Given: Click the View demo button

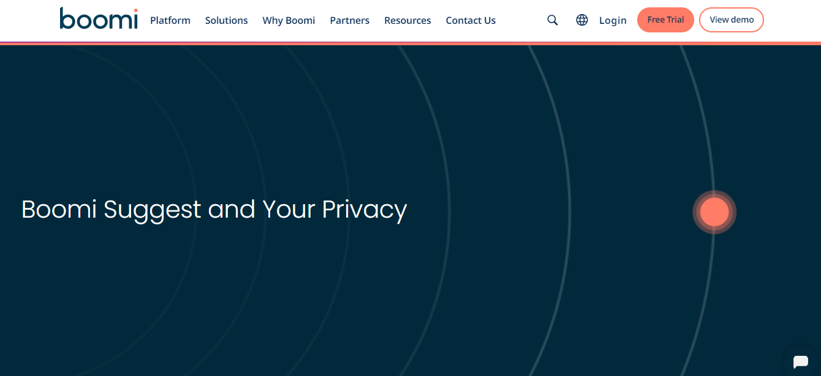Looking at the screenshot, I should (x=732, y=20).
